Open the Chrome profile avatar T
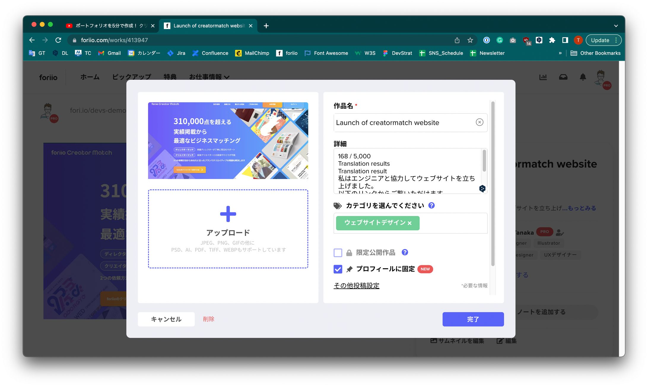 click(578, 40)
